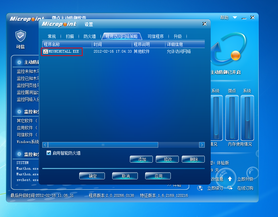Click the 监控已知木马 item in the main window
Viewport: 278px width, 217px height.
[28, 78]
